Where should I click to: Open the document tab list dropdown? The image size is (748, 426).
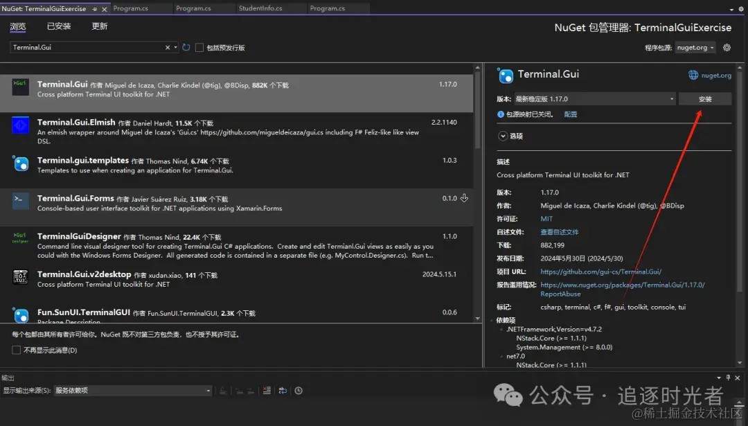[x=732, y=9]
